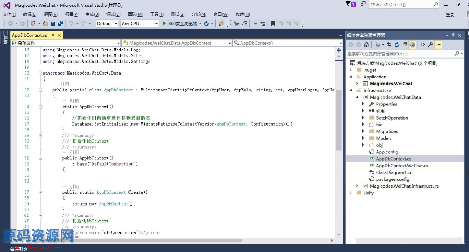Close the AppDbContext.cs editor tab
The image size is (469, 252).
coord(59,35)
